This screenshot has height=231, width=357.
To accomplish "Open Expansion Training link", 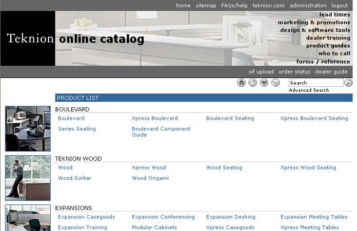I will (x=83, y=227).
